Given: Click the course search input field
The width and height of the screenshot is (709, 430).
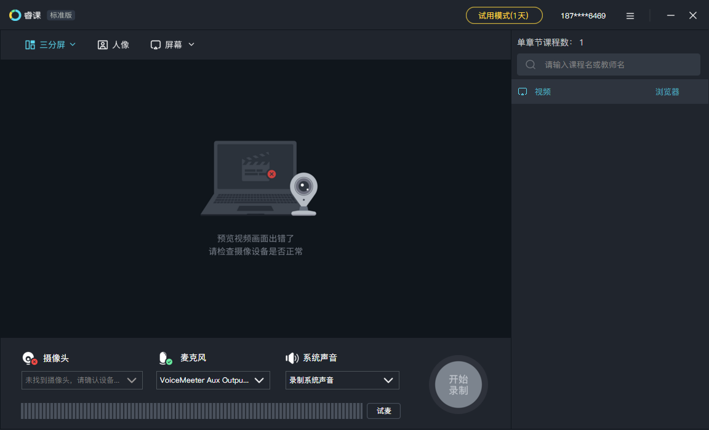Looking at the screenshot, I should (608, 64).
